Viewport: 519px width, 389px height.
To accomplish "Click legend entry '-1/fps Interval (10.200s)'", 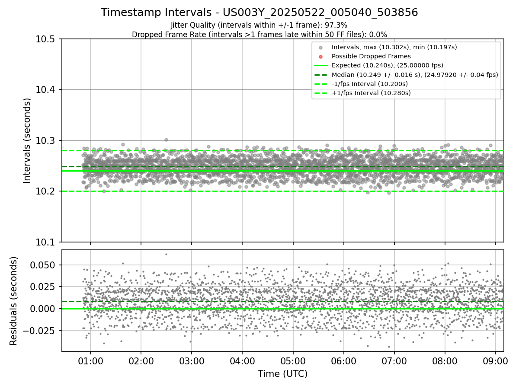I will (370, 84).
